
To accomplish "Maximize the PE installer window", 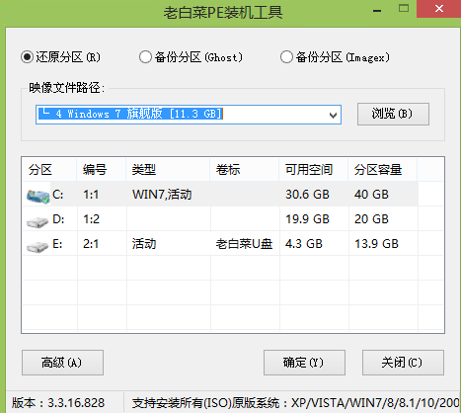I will [x=404, y=9].
